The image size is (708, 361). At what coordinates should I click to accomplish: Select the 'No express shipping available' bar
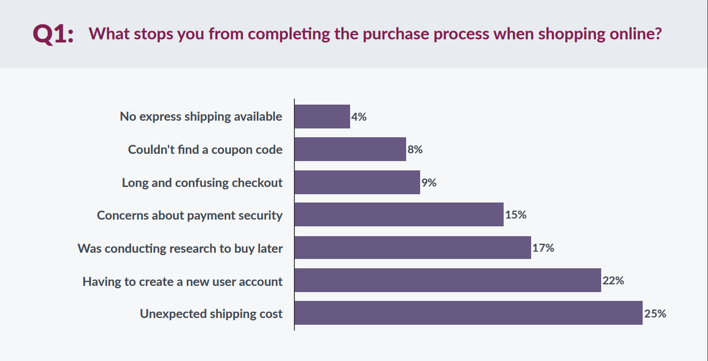click(322, 117)
